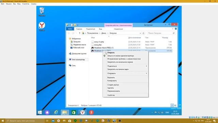
Task: Select Сеть in the sidebar
Action: coord(74,66)
